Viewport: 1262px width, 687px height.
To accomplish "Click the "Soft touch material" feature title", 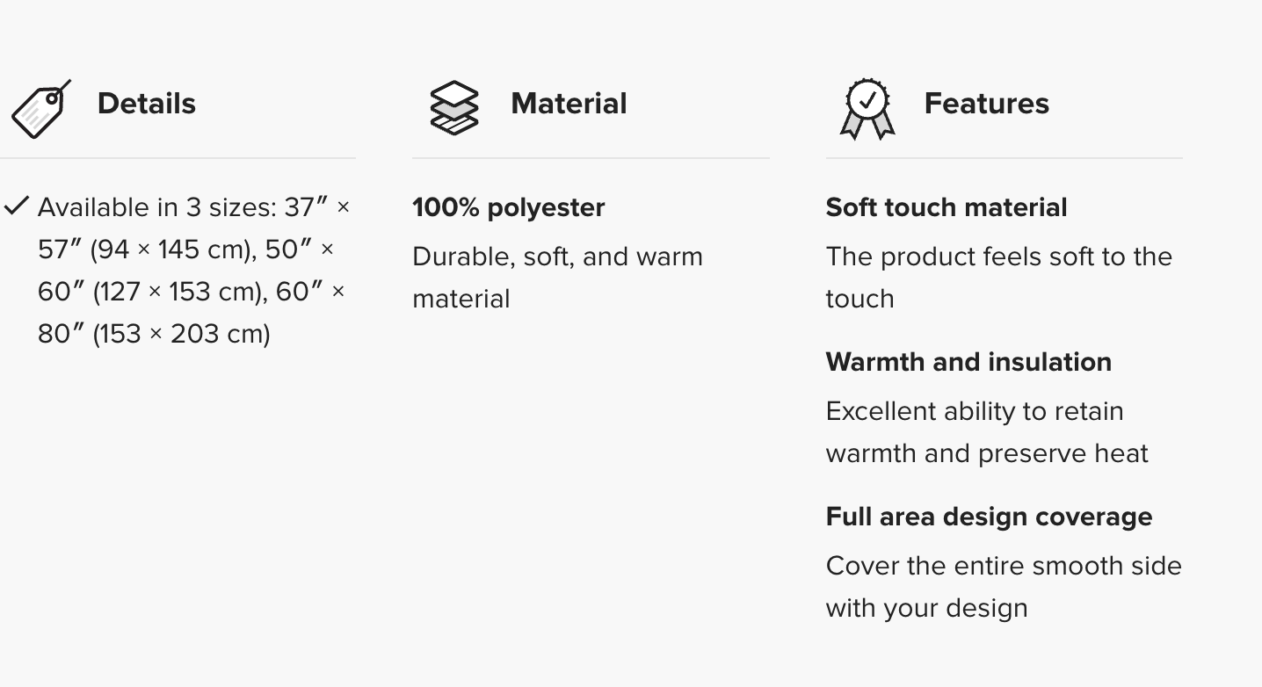I will tap(947, 207).
